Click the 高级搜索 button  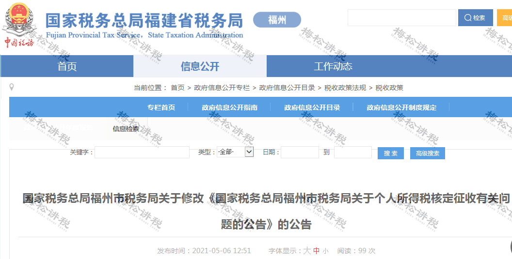tap(427, 153)
